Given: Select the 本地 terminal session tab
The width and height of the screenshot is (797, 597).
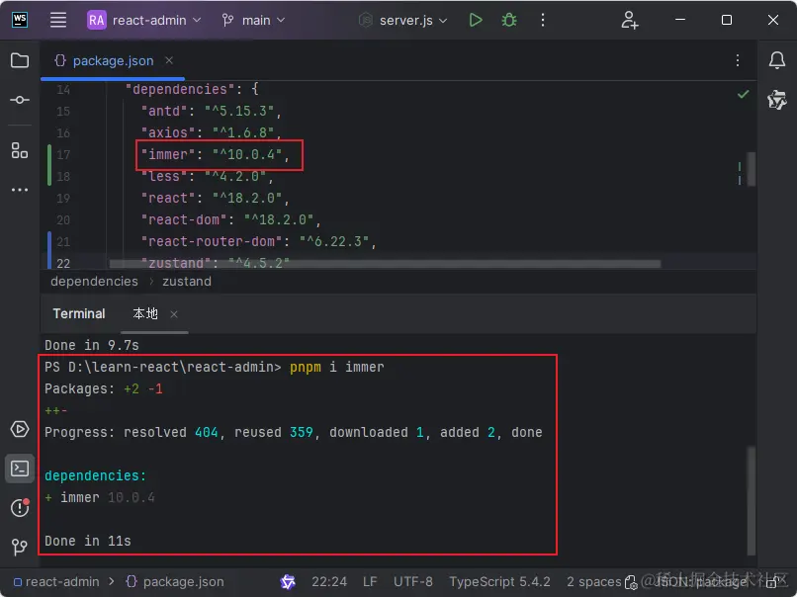Looking at the screenshot, I should (x=145, y=314).
